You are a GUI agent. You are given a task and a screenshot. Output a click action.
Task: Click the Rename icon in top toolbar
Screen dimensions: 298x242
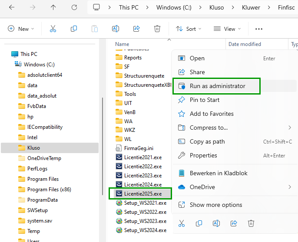click(116, 29)
